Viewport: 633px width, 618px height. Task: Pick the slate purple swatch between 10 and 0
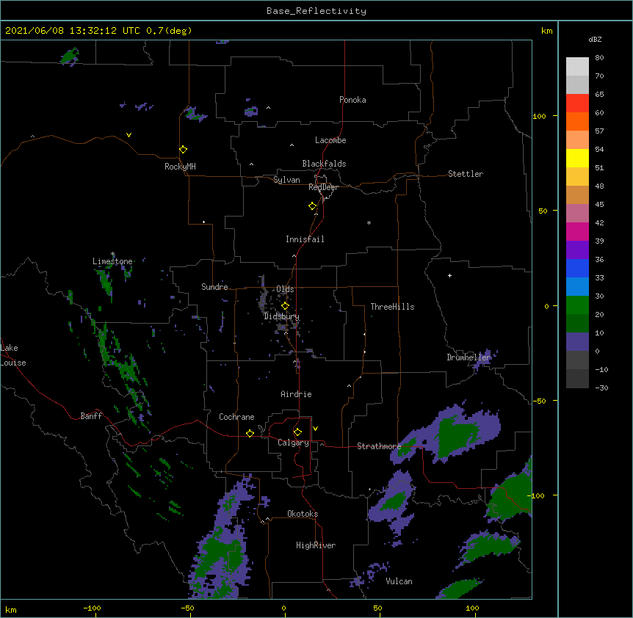coord(577,342)
